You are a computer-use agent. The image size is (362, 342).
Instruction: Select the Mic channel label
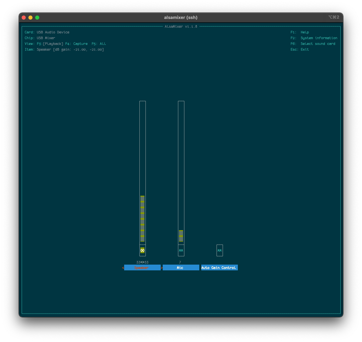point(181,268)
